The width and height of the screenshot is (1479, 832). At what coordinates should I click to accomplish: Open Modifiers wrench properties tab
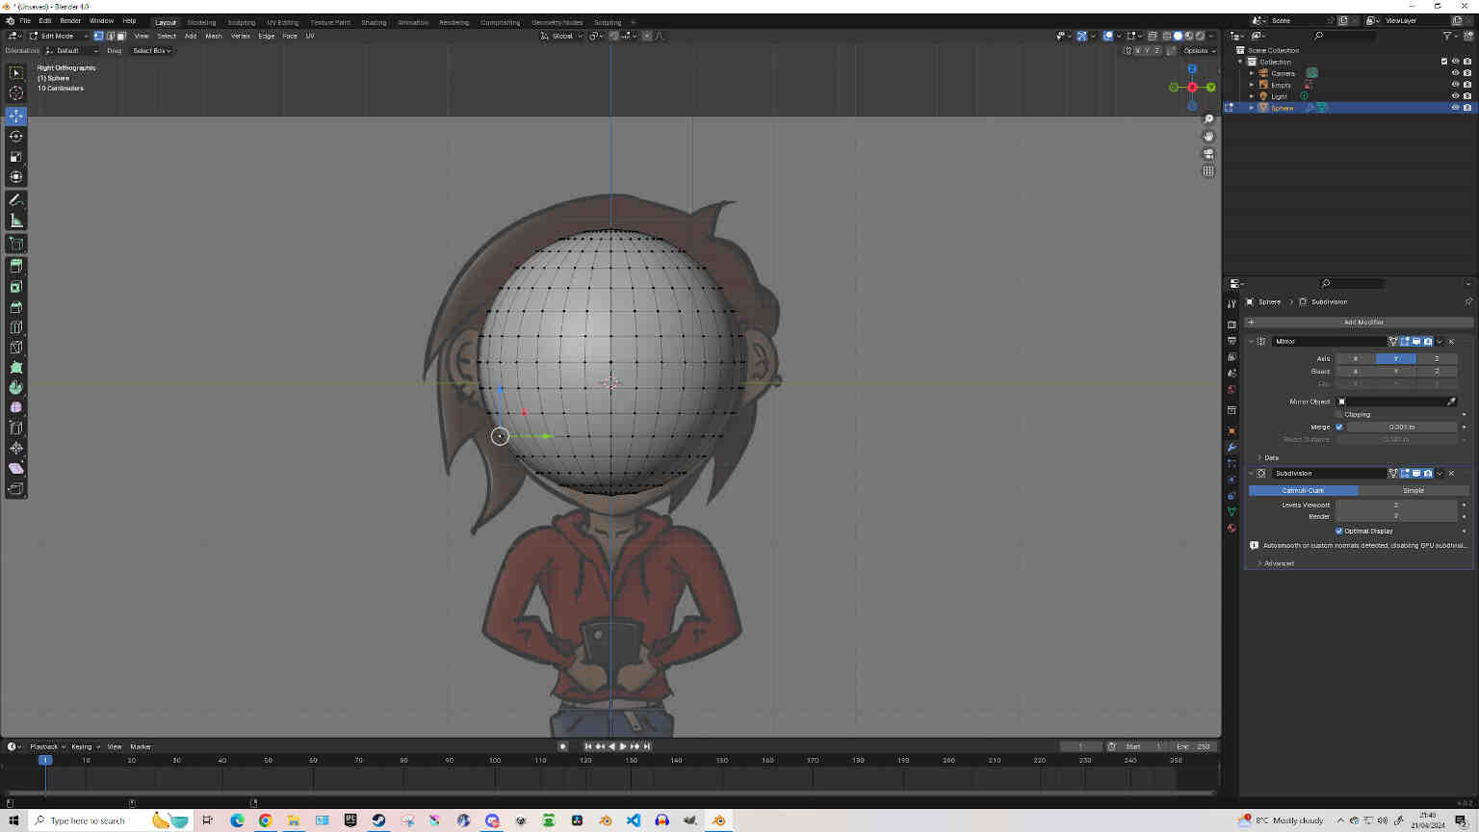pos(1232,448)
